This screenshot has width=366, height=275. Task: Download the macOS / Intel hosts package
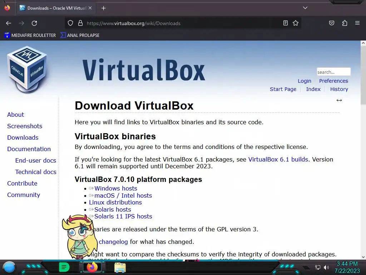point(123,196)
